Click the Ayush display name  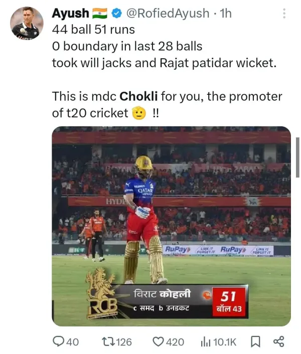[70, 14]
